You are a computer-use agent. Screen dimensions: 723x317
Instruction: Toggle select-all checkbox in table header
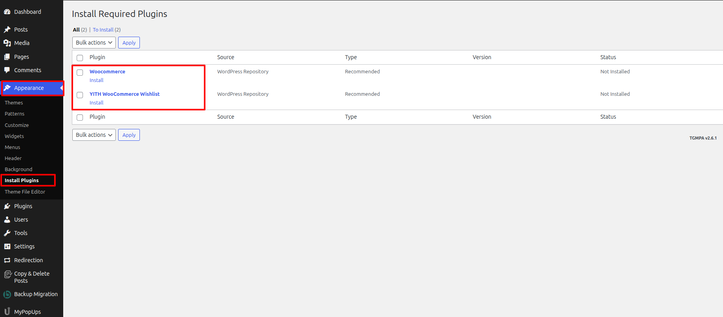coord(80,58)
